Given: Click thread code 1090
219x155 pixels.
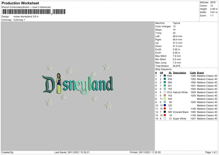Looking at the screenshot, I should tap(193, 82).
